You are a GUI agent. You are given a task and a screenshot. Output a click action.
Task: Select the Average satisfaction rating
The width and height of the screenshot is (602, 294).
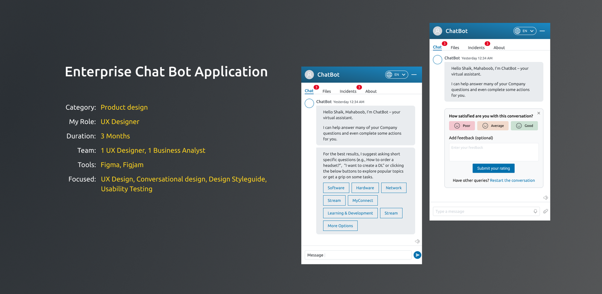coord(493,126)
